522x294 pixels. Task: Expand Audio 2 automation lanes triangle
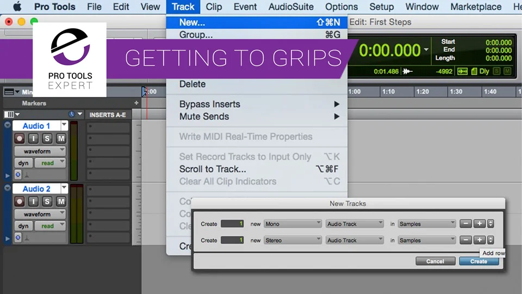7,238
